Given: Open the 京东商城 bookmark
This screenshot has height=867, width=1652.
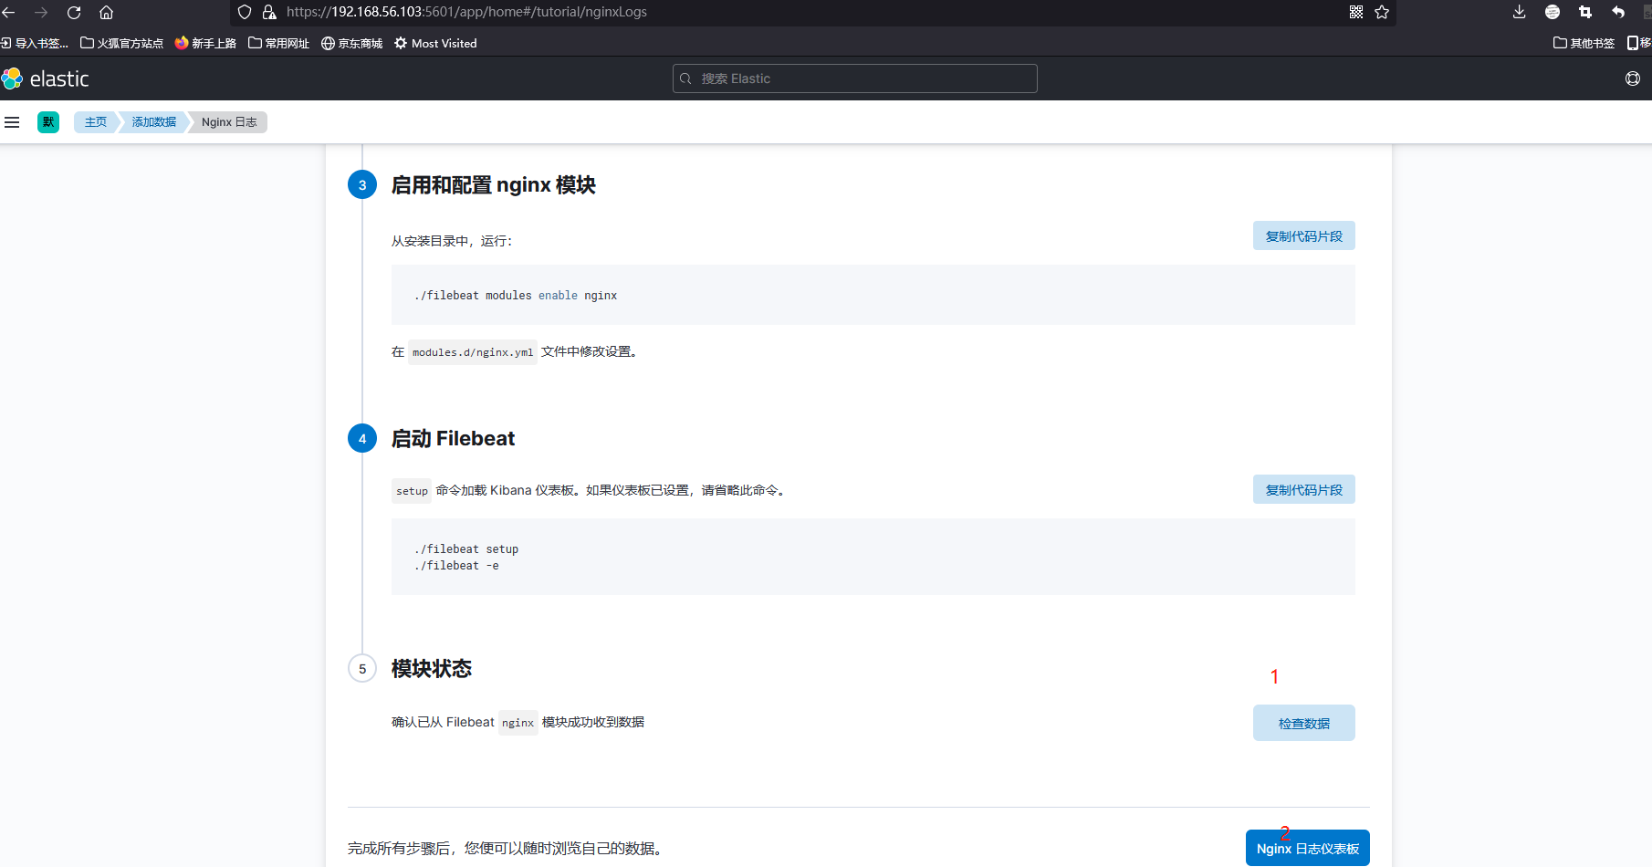Looking at the screenshot, I should coord(351,43).
